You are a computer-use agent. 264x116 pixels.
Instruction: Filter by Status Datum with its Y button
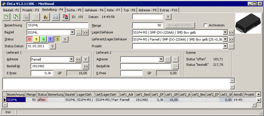[53, 46]
